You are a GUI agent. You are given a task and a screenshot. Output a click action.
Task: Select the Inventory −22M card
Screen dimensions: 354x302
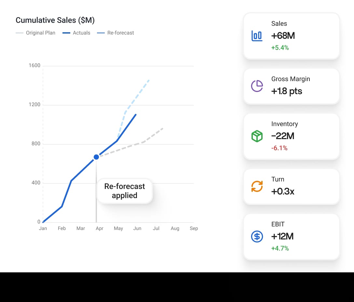click(292, 136)
